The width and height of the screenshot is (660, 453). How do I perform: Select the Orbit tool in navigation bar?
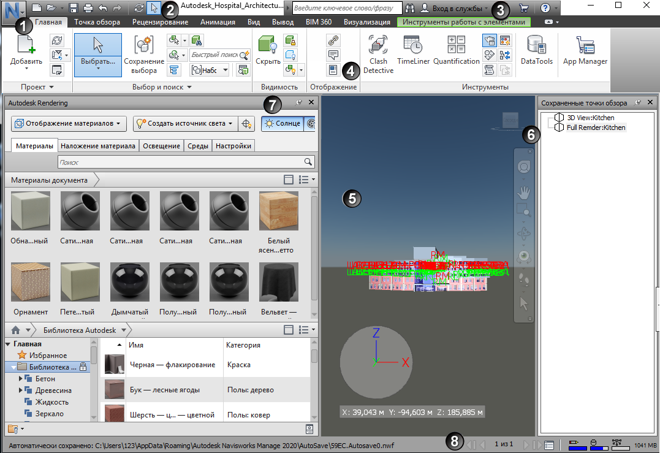[x=523, y=233]
